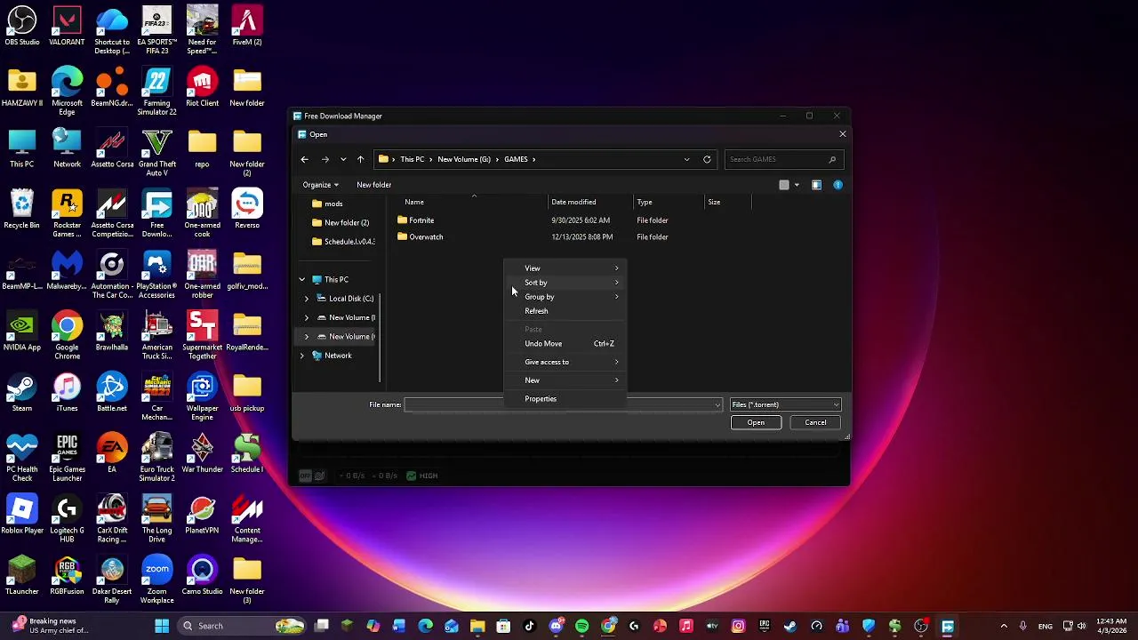Open OBS Studio desktop shortcut

pyautogui.click(x=22, y=27)
